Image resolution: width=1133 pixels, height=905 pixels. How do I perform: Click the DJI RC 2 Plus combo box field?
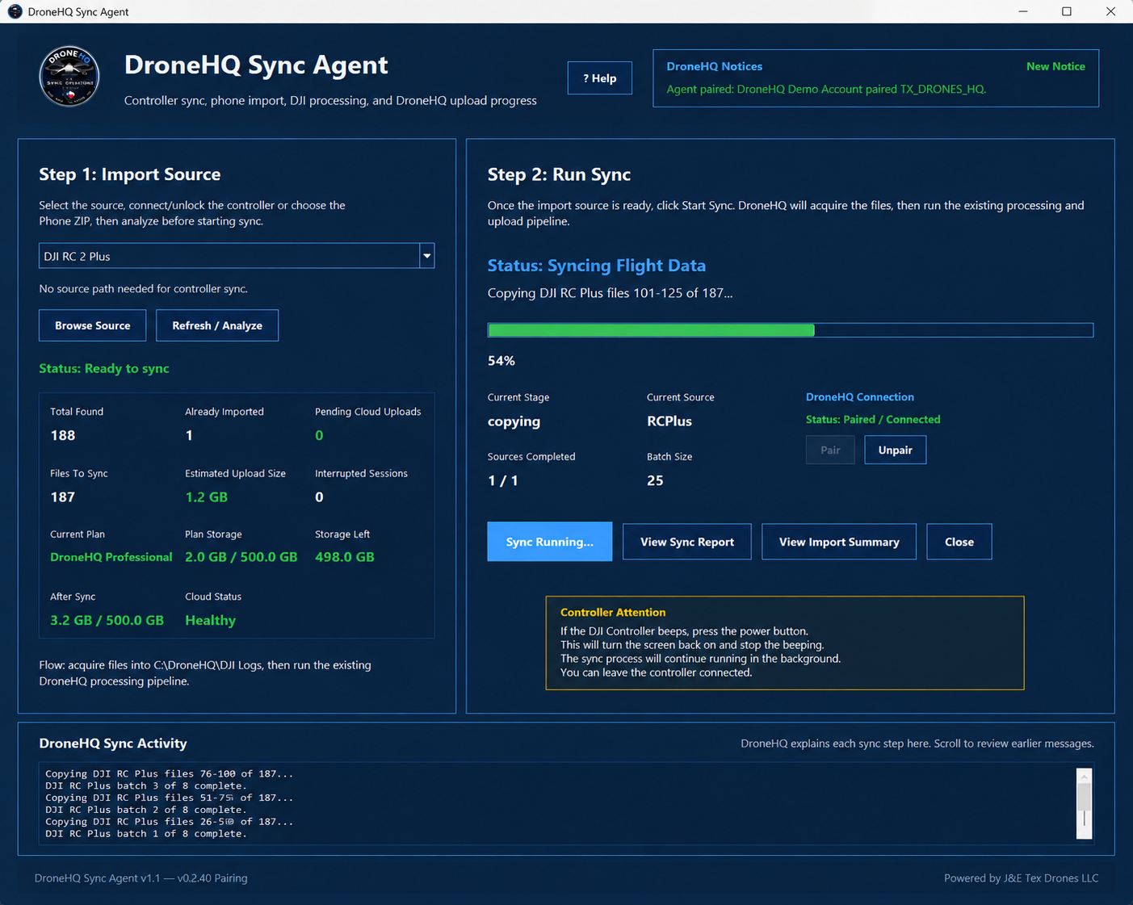tap(237, 256)
